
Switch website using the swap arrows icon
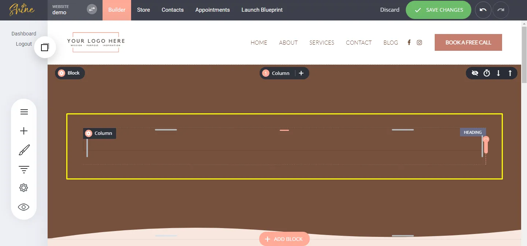(x=92, y=10)
